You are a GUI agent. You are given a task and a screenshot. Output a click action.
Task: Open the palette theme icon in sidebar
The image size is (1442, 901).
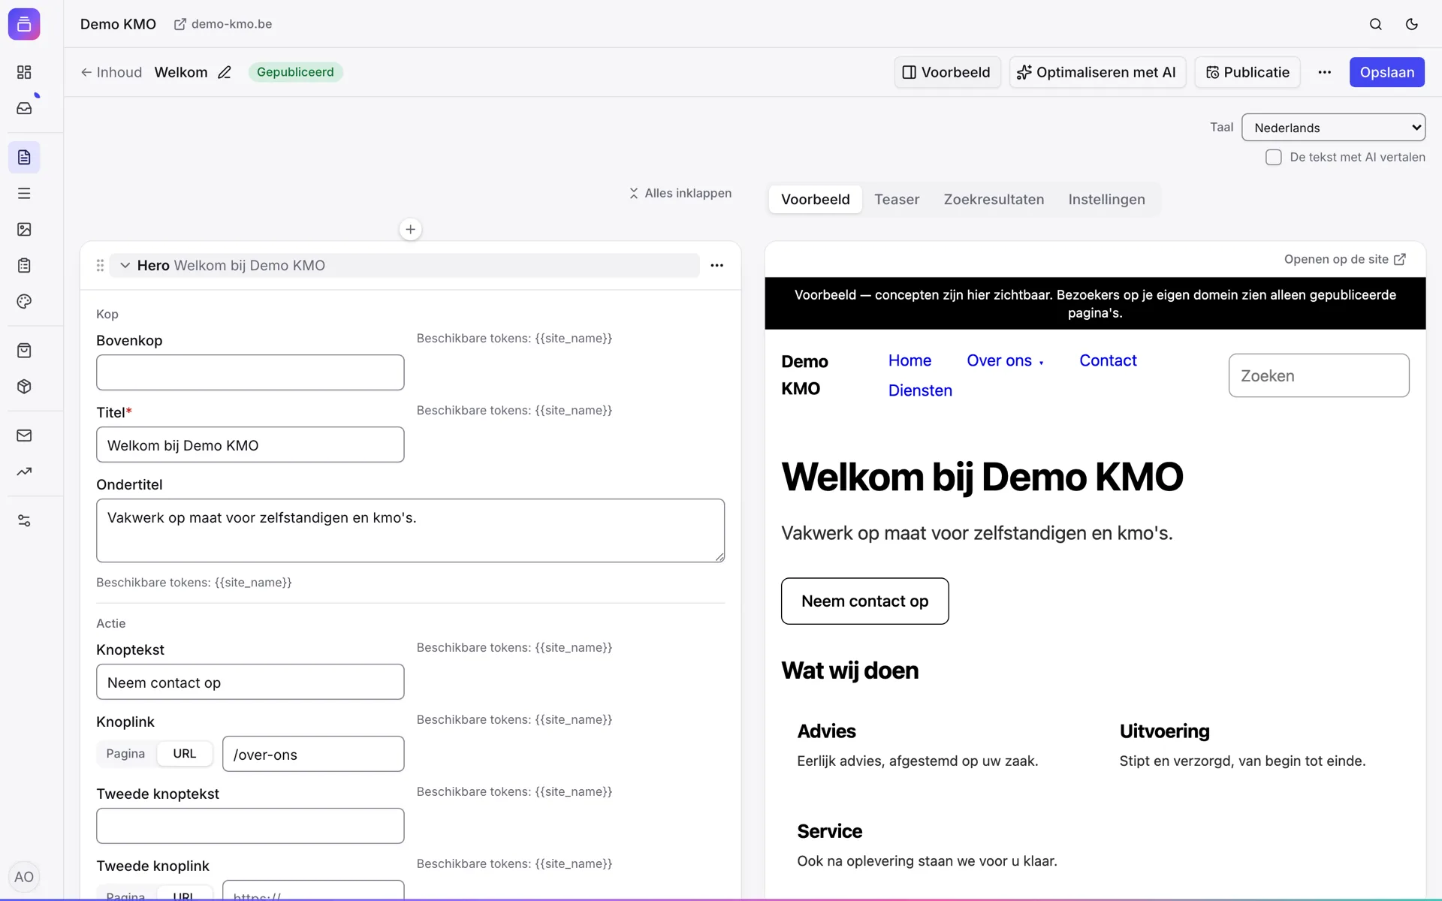(24, 301)
